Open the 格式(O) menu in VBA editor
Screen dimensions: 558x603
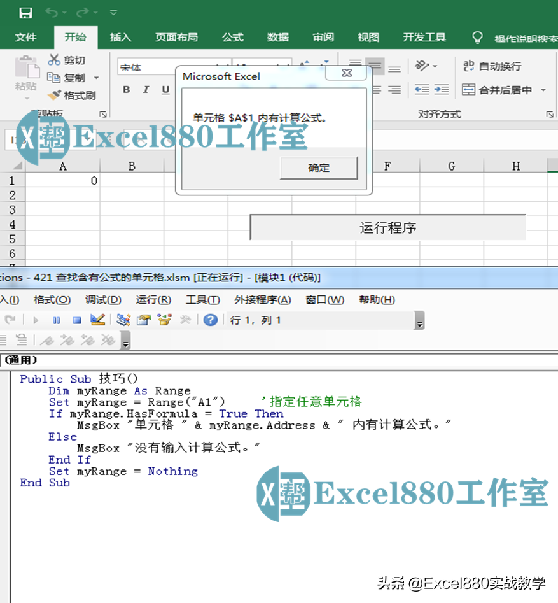pyautogui.click(x=52, y=299)
